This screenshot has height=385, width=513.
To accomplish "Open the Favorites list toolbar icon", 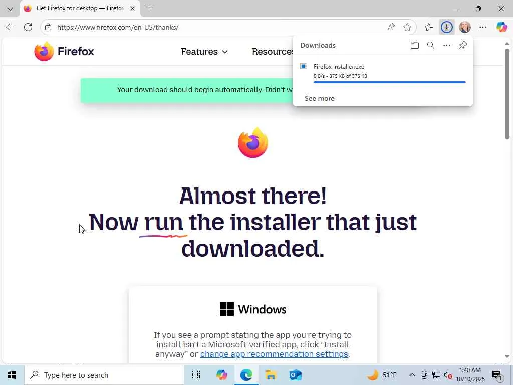I will click(x=429, y=27).
